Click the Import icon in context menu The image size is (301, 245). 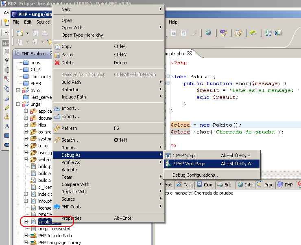pyautogui.click(x=57, y=109)
